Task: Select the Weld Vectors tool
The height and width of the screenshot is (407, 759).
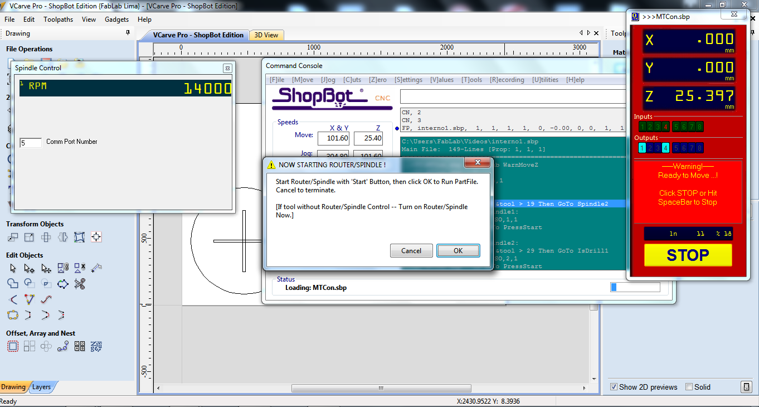Action: [13, 284]
